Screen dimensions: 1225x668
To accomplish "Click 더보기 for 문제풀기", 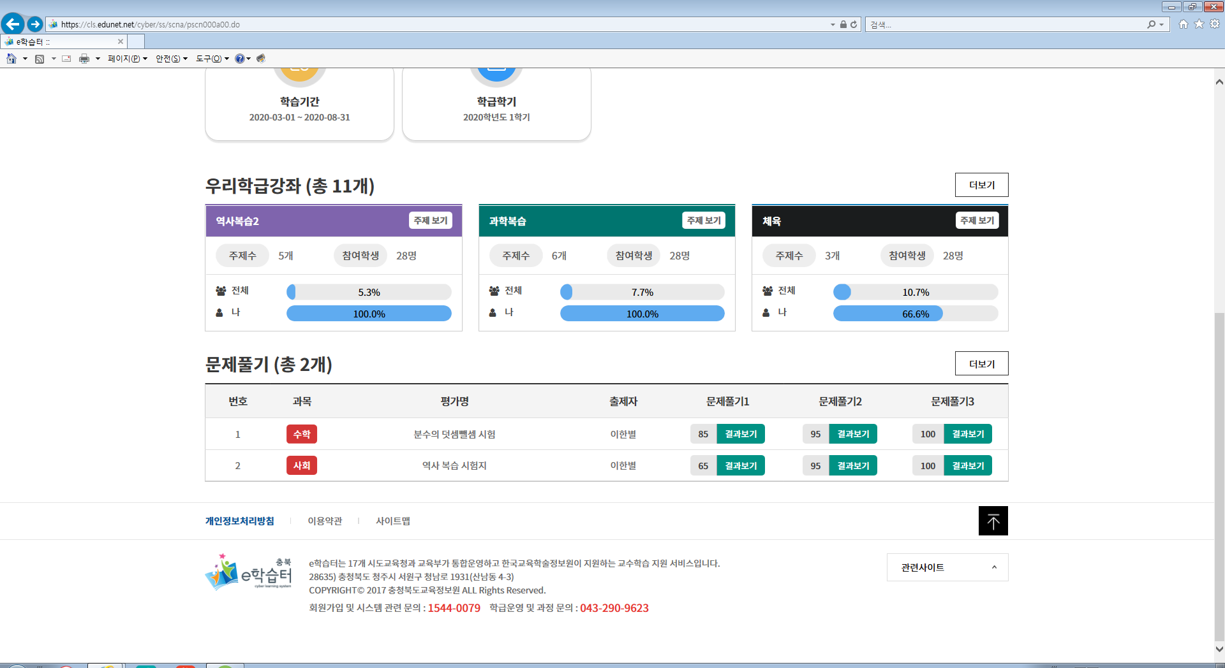I will click(982, 363).
